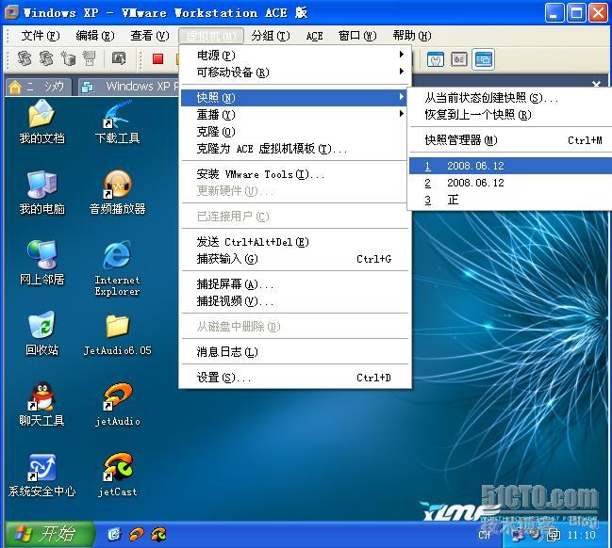Open the 虚拟机(M) menu

click(x=211, y=36)
